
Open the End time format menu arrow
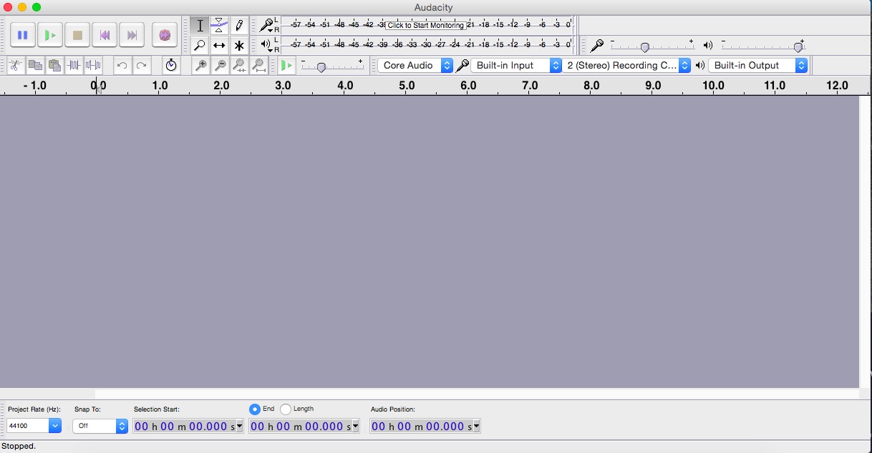(x=355, y=427)
